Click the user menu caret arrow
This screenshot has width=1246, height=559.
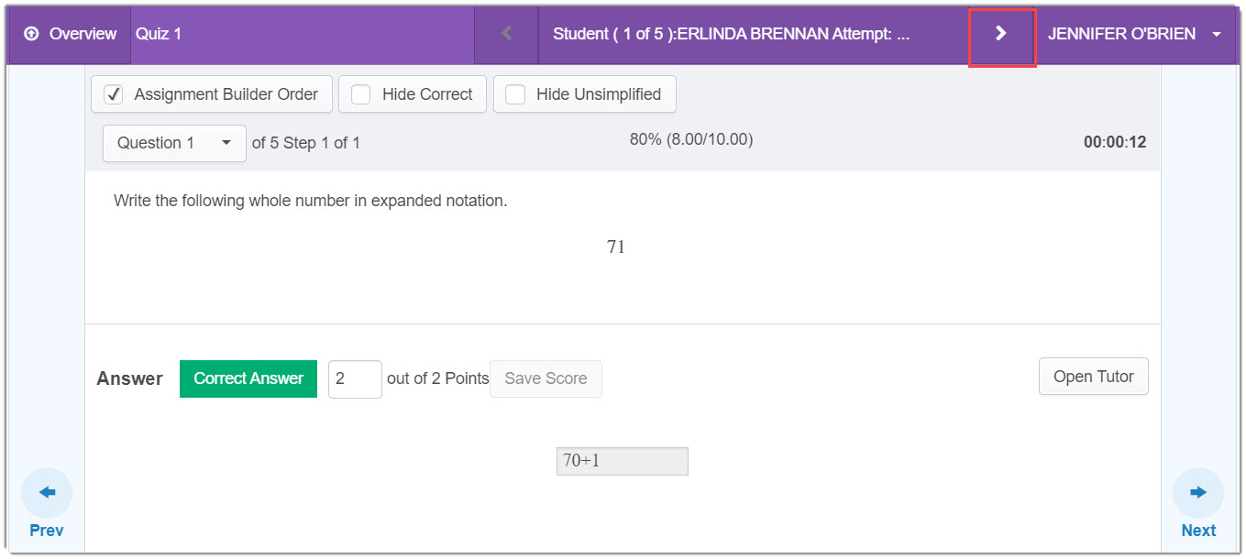tap(1217, 35)
